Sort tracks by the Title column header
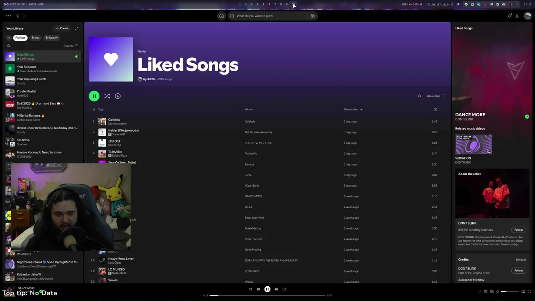 tap(101, 110)
